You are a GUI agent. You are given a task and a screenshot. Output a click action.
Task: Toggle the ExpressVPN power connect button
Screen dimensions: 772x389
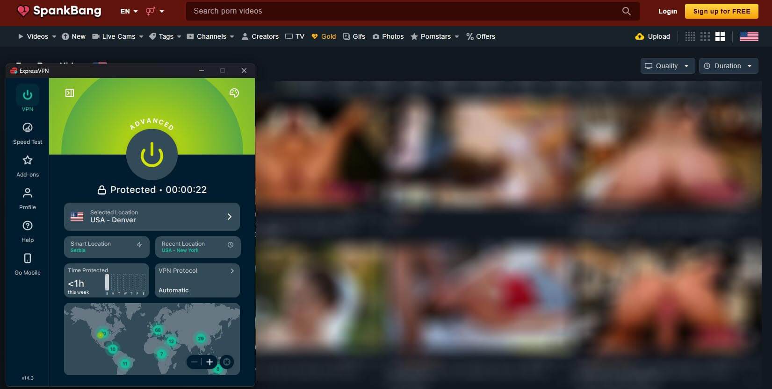pyautogui.click(x=152, y=155)
